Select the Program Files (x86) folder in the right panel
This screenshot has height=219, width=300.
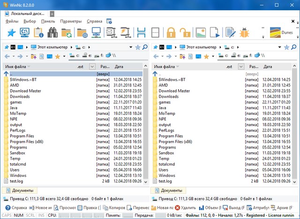175,141
